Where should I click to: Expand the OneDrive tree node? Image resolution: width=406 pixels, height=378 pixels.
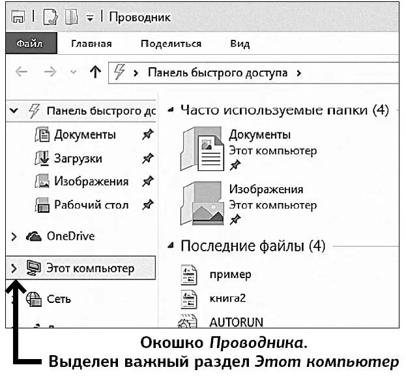(14, 236)
